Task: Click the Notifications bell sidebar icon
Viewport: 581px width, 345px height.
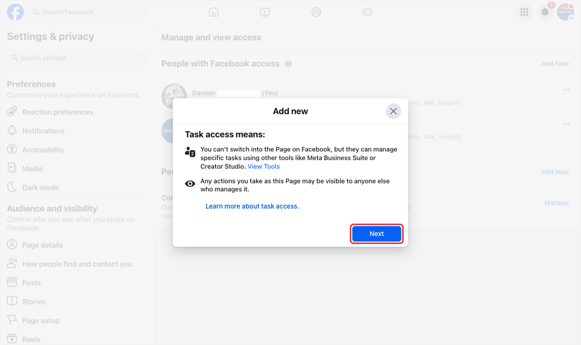Action: pyautogui.click(x=12, y=131)
